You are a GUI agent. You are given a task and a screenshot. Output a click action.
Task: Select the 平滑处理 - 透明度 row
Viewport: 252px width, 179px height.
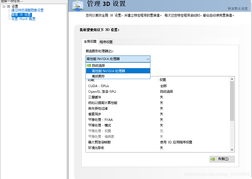tap(158, 137)
